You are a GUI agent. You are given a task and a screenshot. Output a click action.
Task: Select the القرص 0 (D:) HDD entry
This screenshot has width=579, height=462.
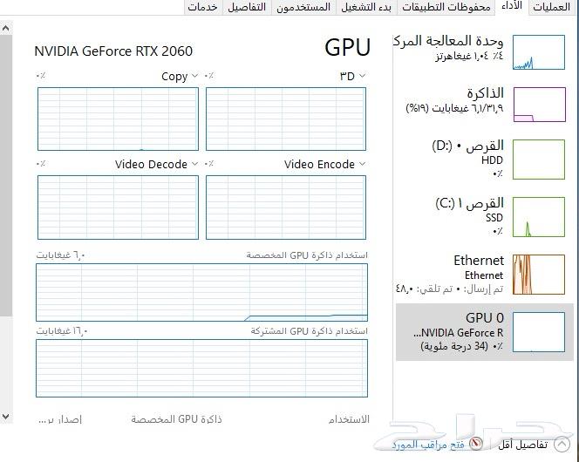click(485, 159)
